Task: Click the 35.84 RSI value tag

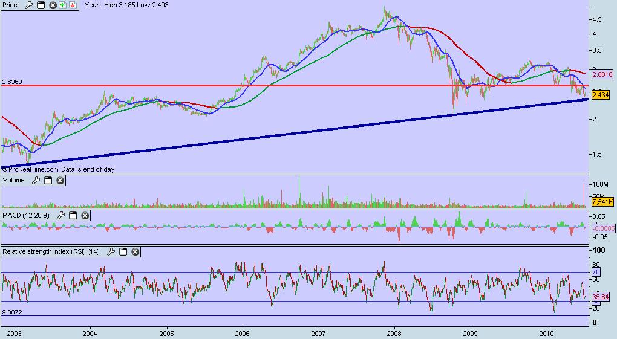Action: (601, 297)
